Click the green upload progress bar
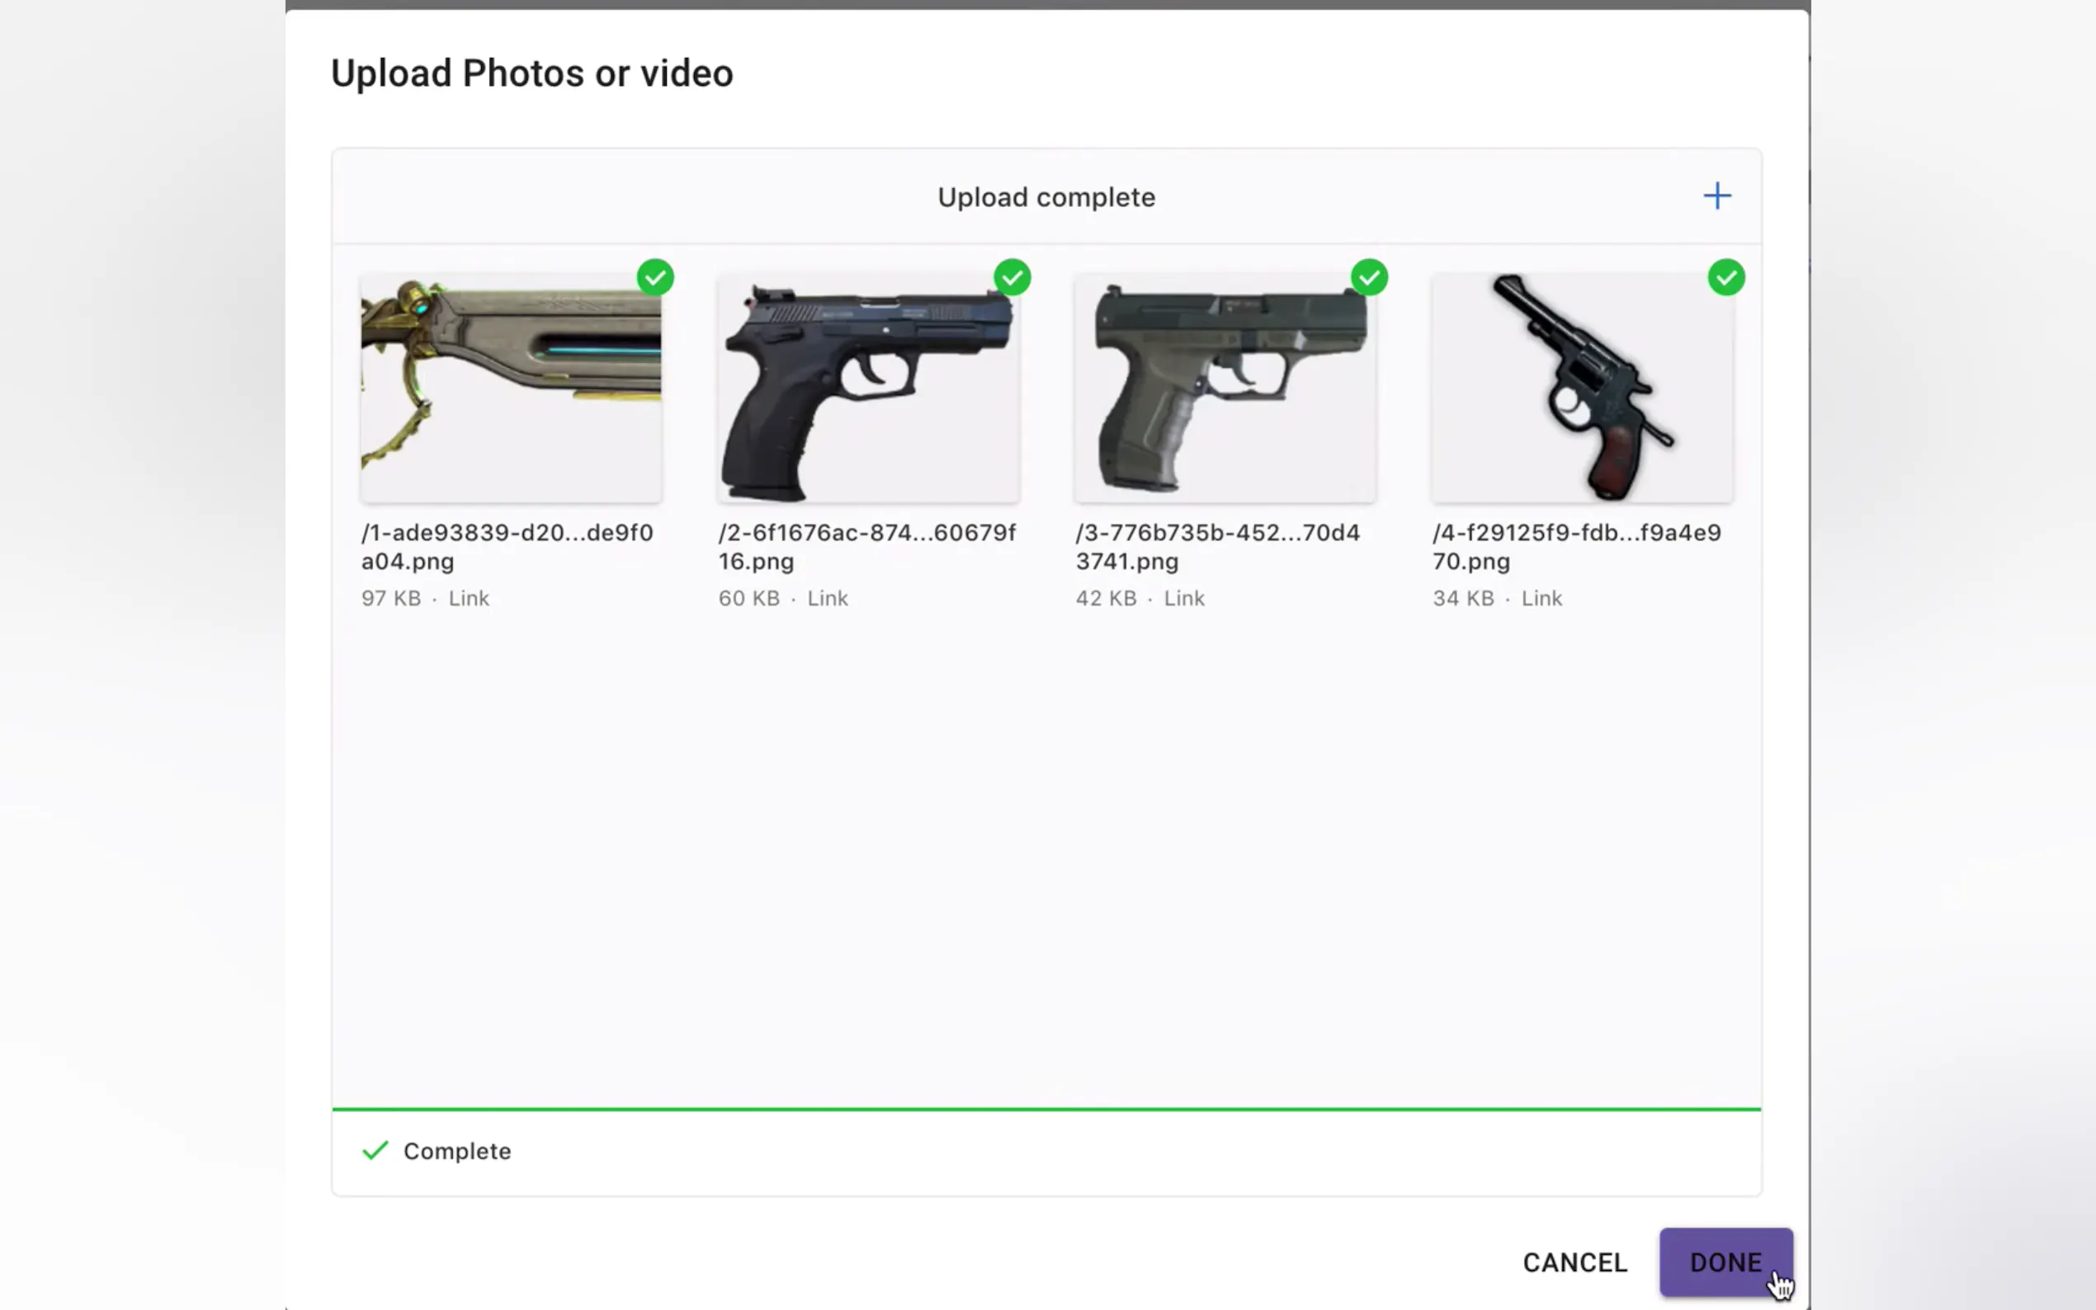 (x=1046, y=1109)
